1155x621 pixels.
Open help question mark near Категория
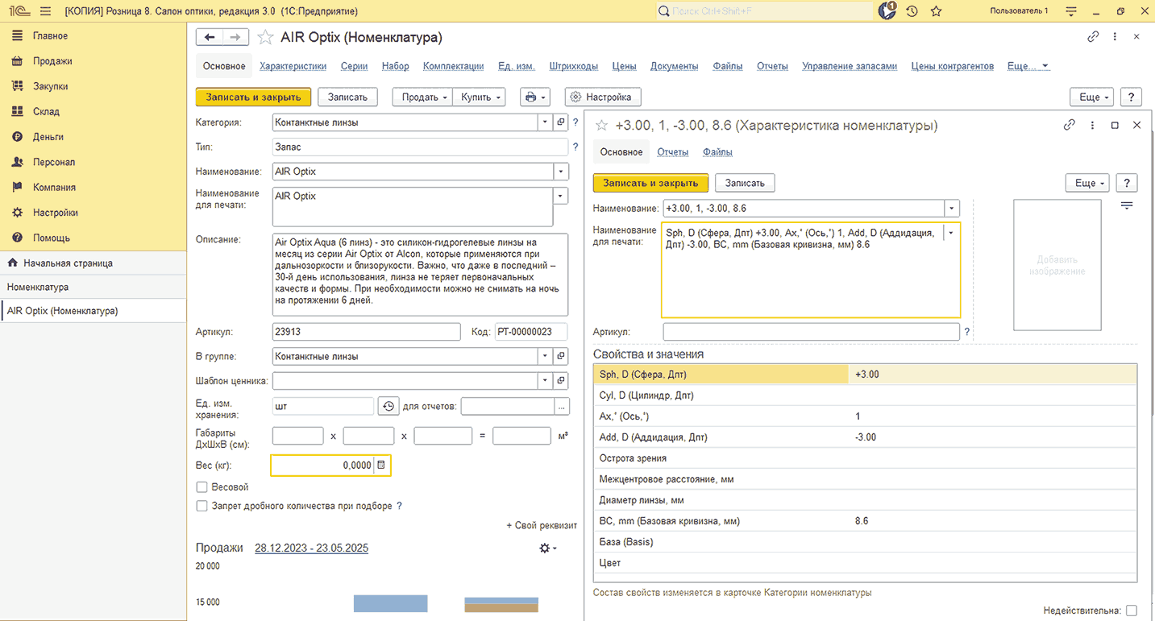[x=575, y=122]
